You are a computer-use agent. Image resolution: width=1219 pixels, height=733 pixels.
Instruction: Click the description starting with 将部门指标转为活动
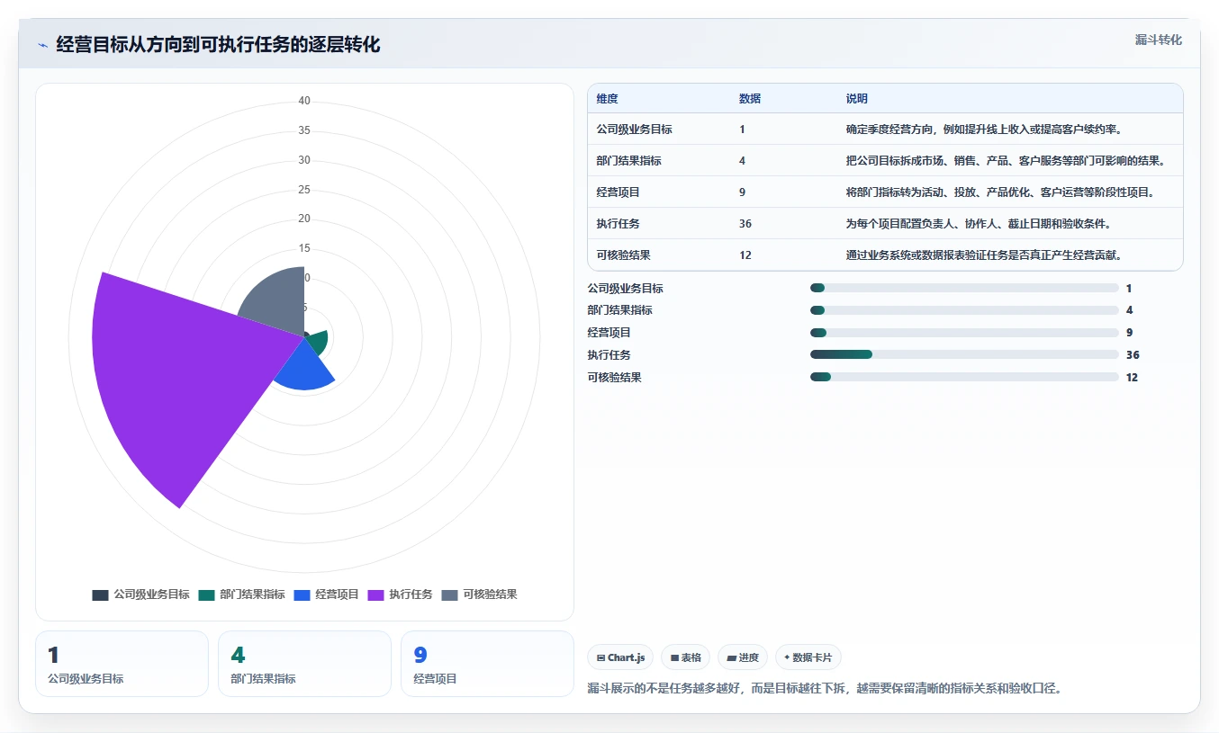pyautogui.click(x=999, y=192)
